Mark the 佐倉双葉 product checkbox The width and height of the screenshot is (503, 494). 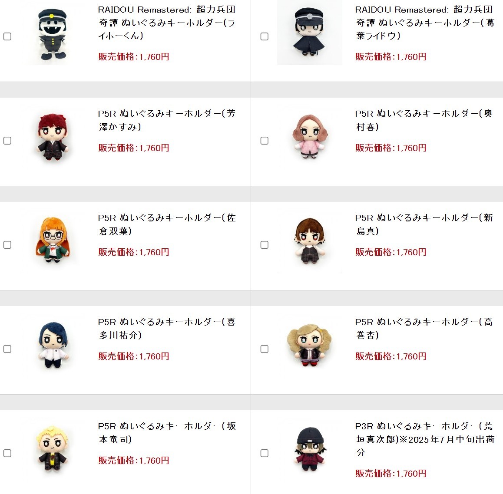7,245
